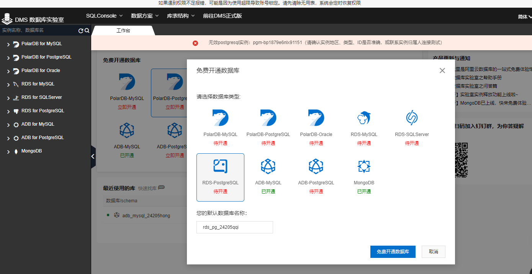Open the 数据方案 menu
The image size is (532, 274).
(x=145, y=16)
